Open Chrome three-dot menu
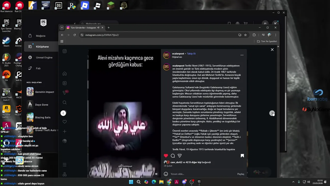This screenshot has height=186, width=330. coord(276,35)
